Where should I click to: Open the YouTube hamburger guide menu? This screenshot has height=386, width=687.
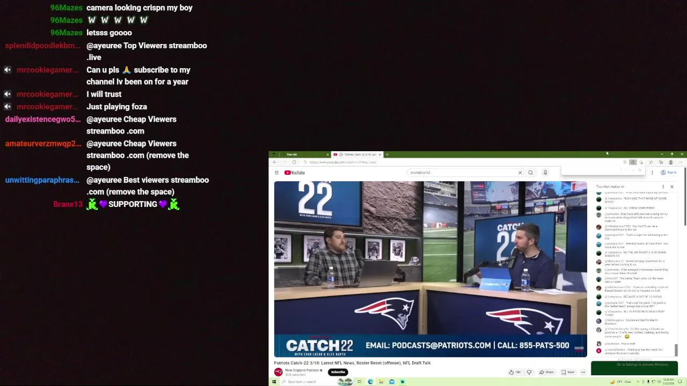pyautogui.click(x=276, y=173)
